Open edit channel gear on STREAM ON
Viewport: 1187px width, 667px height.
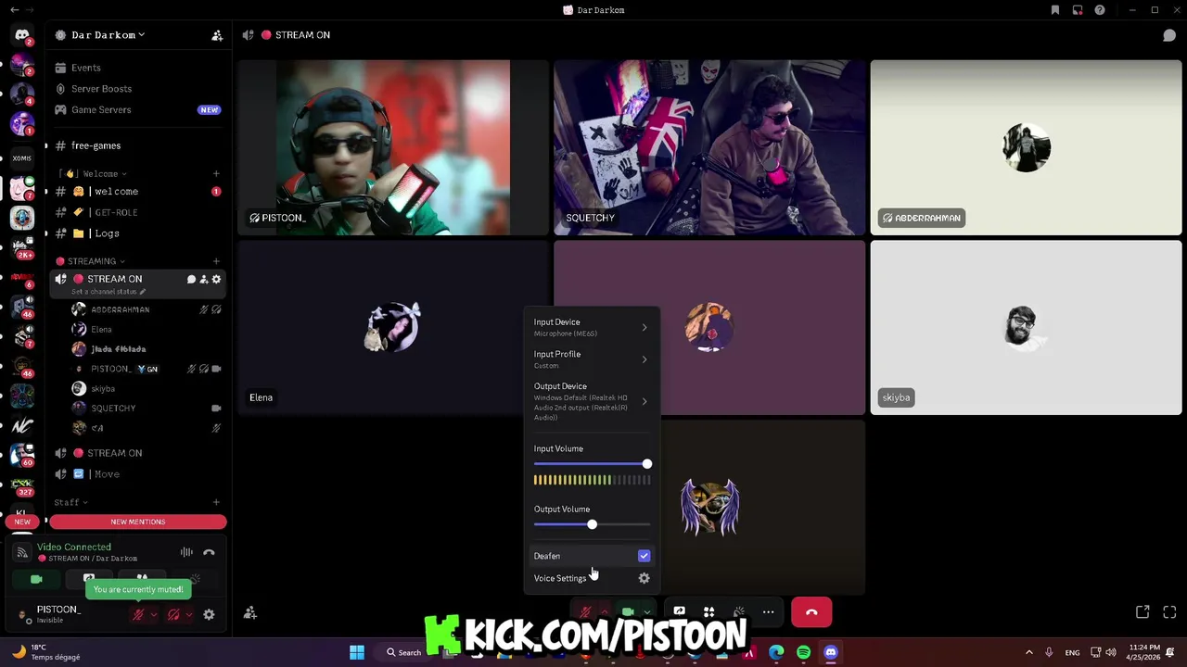[x=216, y=279]
